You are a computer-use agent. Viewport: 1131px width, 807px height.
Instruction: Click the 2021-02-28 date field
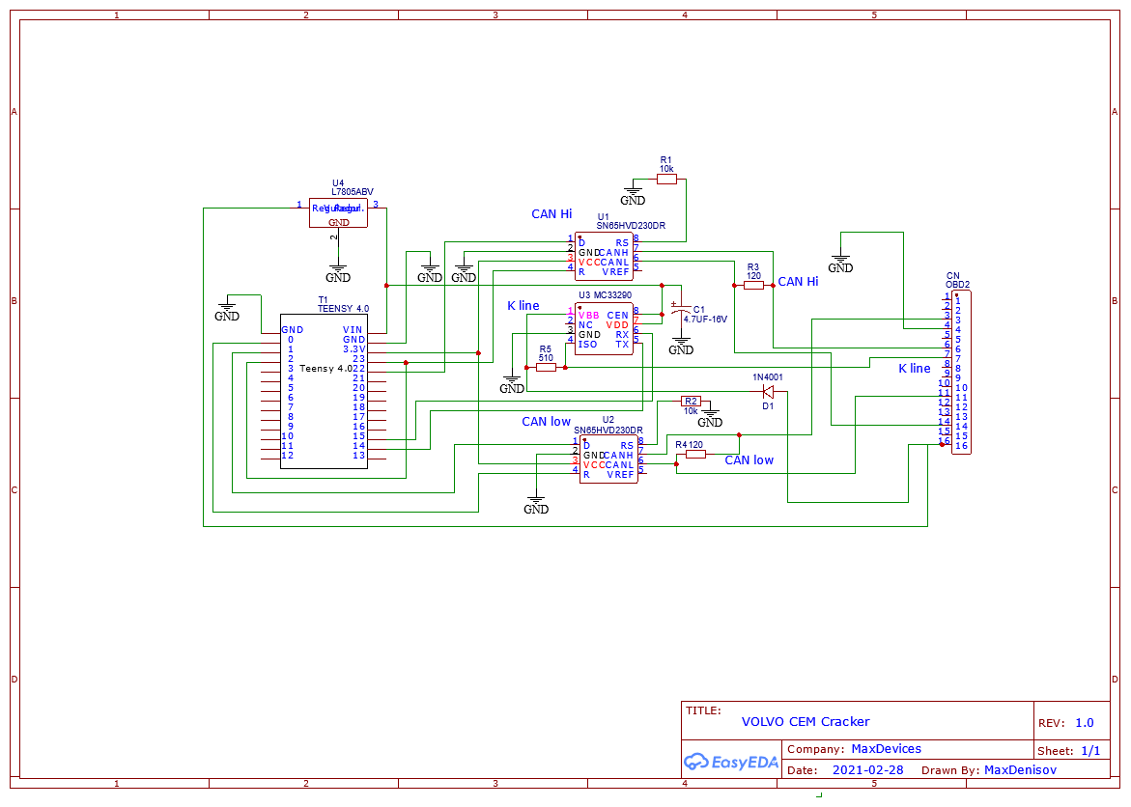tap(867, 770)
